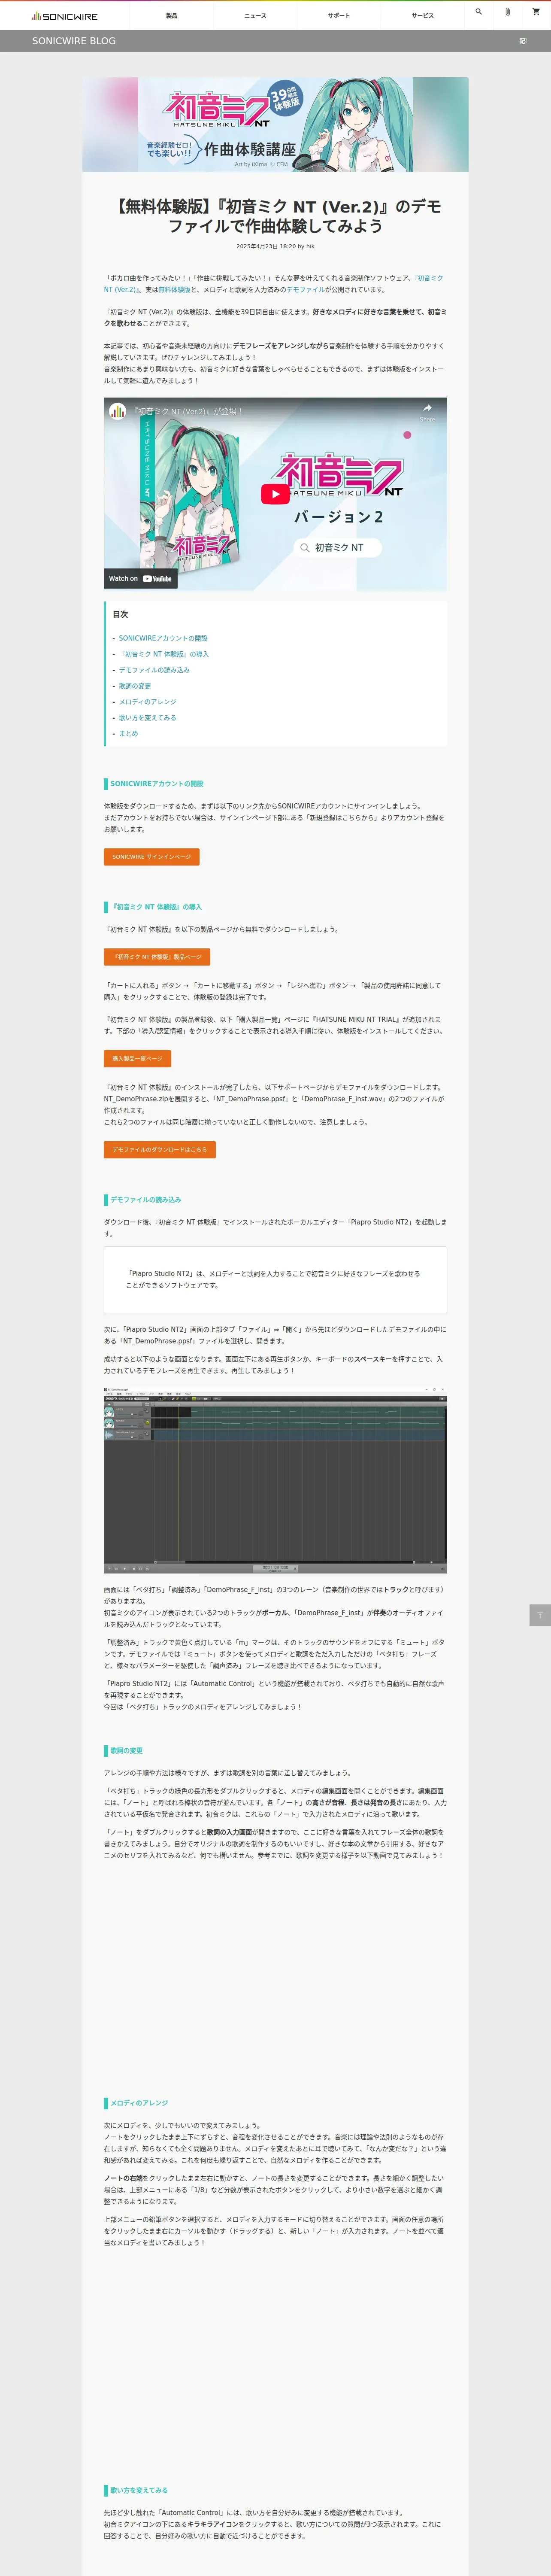Open the サービス menu
Viewport: 551px width, 2576px height.
[x=423, y=16]
